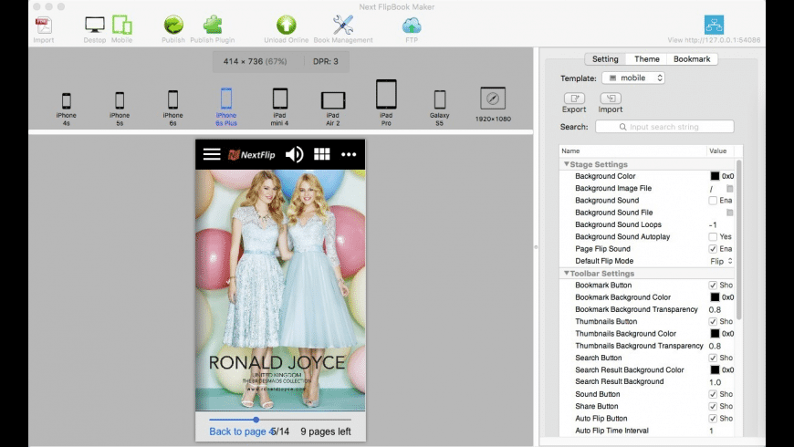Click the Upload Online icon
The width and height of the screenshot is (794, 447).
pyautogui.click(x=286, y=26)
